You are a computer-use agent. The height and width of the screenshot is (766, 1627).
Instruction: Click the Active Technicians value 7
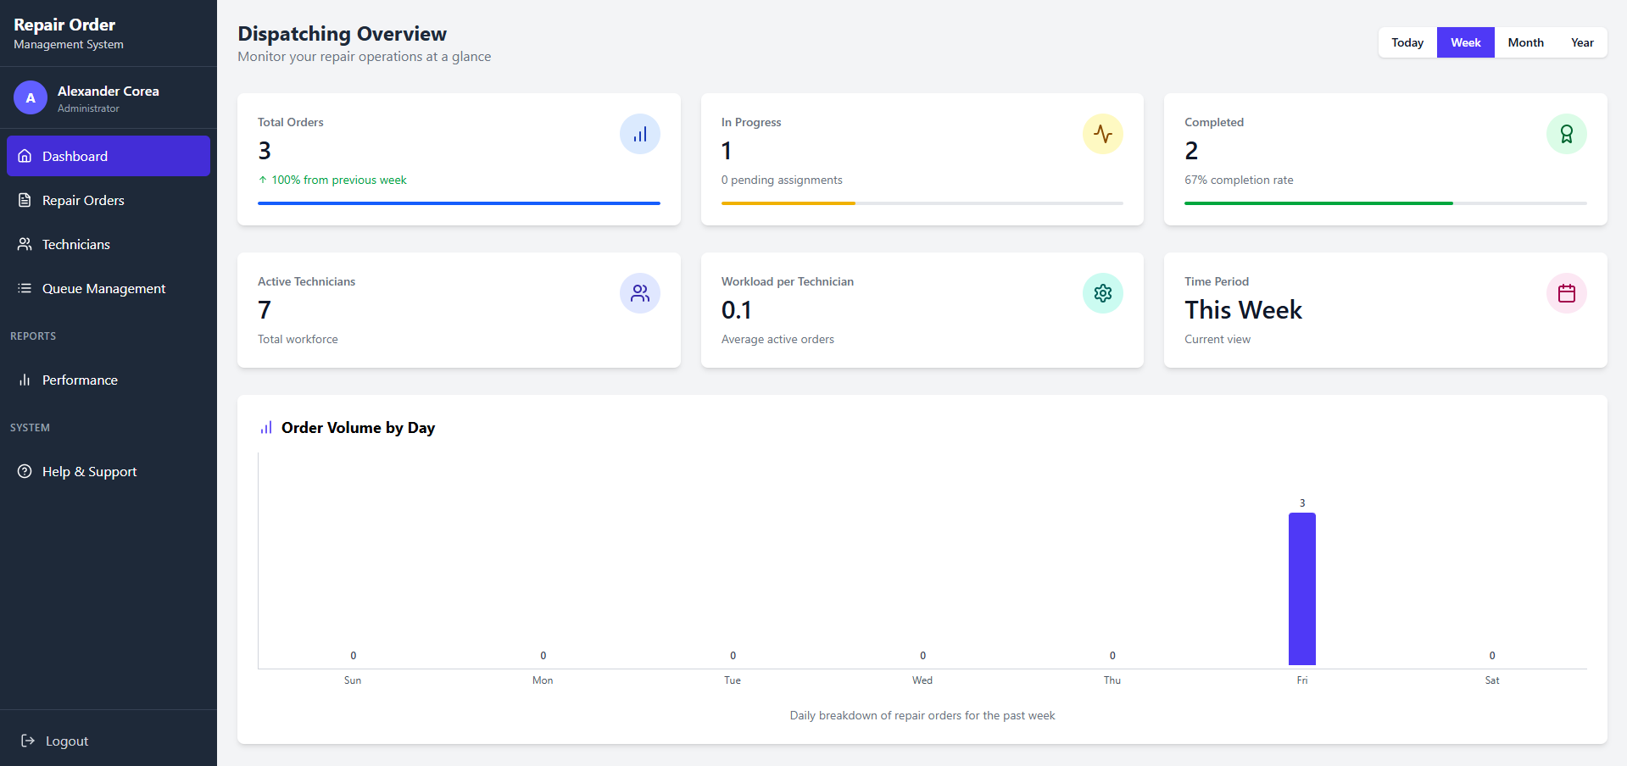click(x=265, y=310)
